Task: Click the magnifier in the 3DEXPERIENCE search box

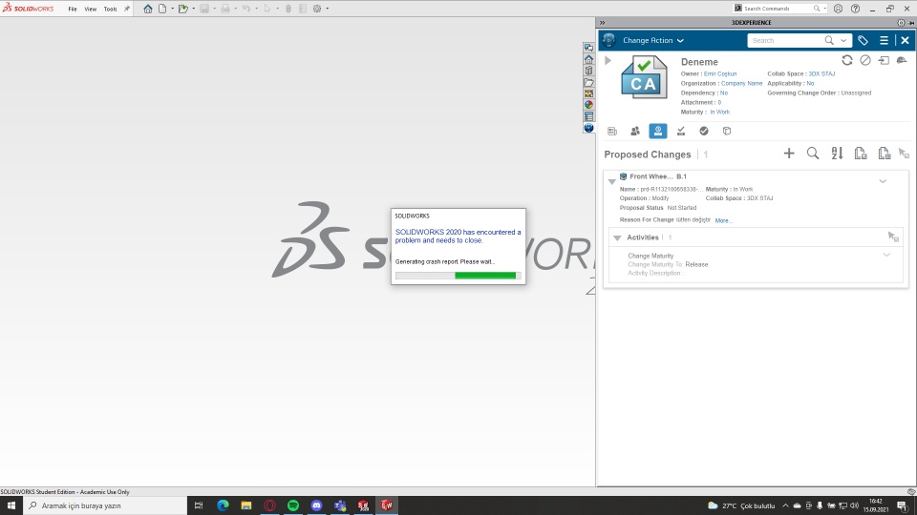Action: click(x=829, y=40)
